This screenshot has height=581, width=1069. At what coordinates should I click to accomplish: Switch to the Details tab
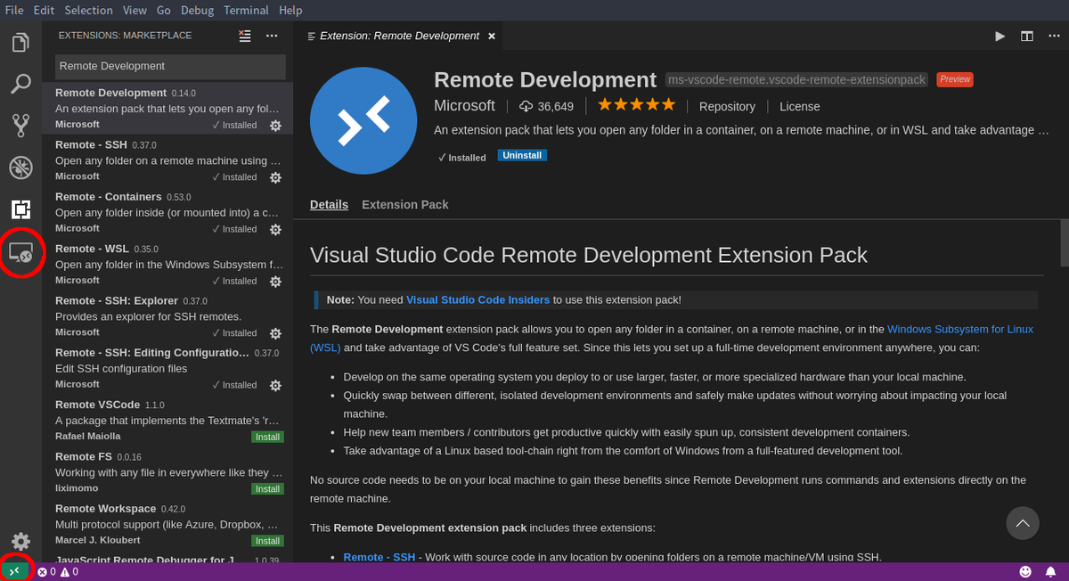click(329, 204)
